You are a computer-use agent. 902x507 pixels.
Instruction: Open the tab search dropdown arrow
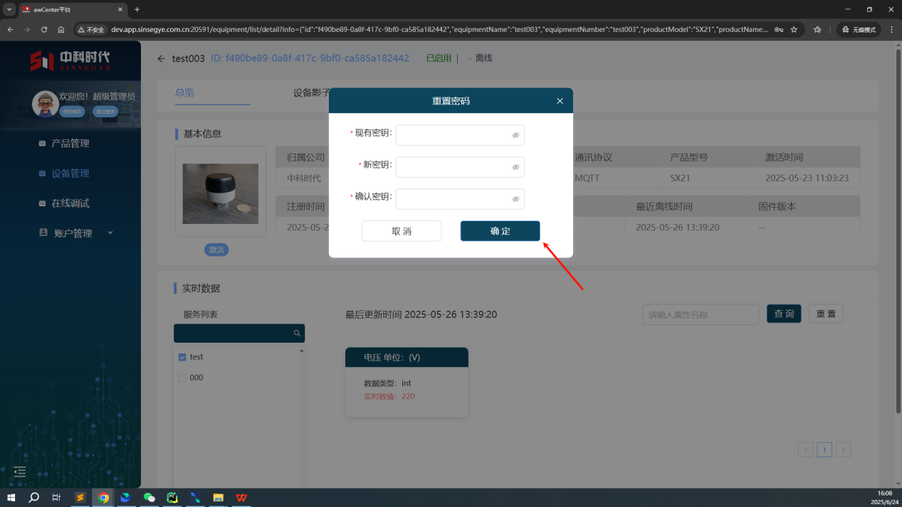tap(9, 9)
